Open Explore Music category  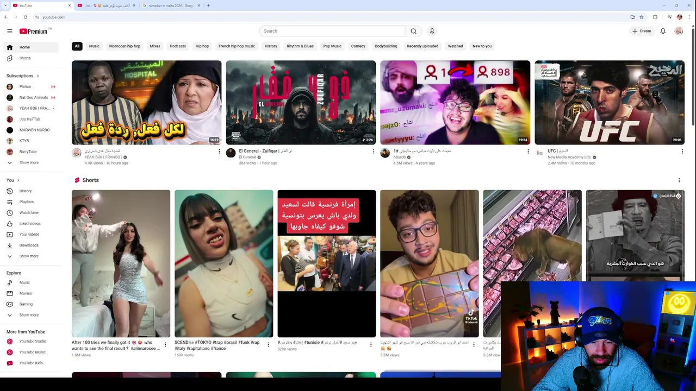click(30, 282)
